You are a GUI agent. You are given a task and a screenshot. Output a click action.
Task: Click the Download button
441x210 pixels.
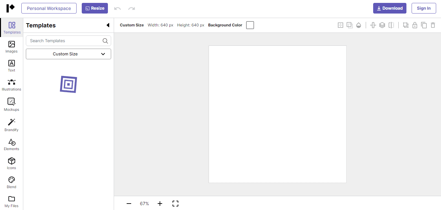(x=390, y=8)
